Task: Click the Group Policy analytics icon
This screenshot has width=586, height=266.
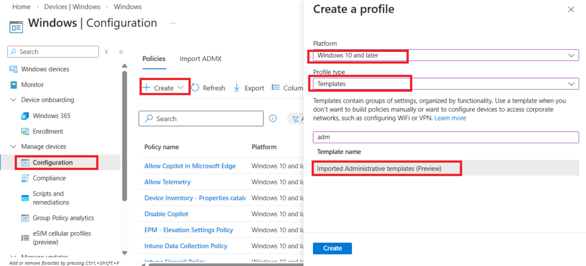Action: (25, 218)
